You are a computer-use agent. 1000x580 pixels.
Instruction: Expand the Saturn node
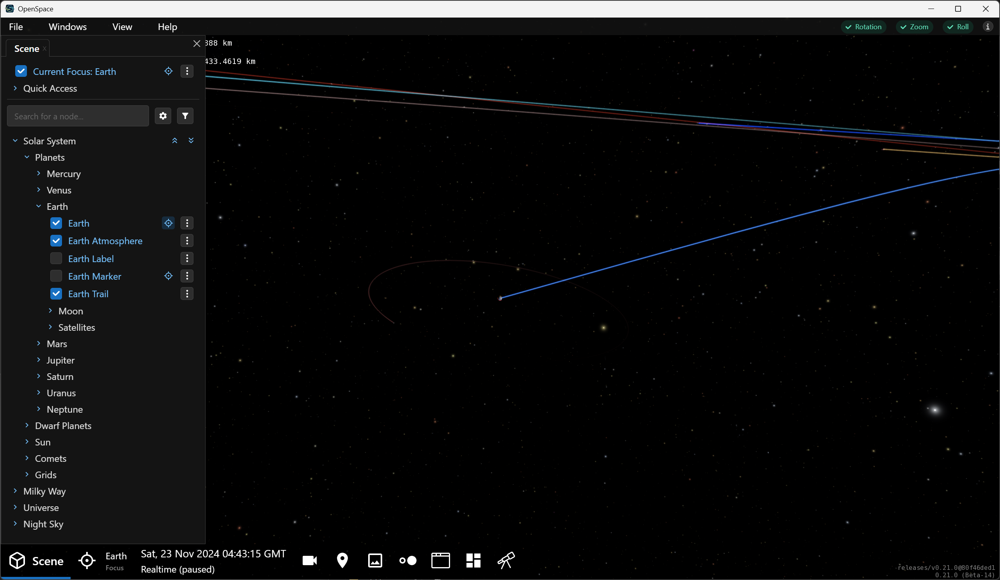(39, 376)
